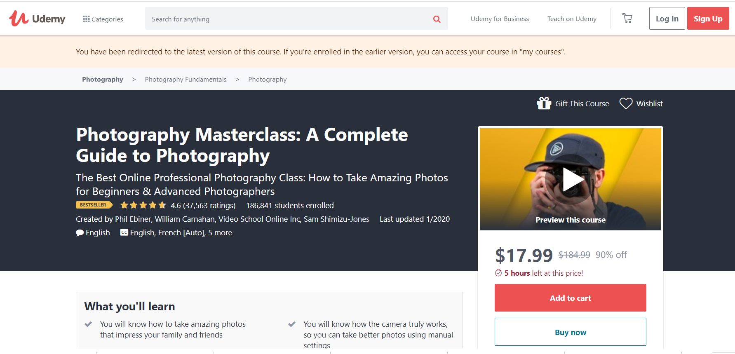This screenshot has height=354, width=735.
Task: Click the BESTSELLER badge
Action: (94, 205)
